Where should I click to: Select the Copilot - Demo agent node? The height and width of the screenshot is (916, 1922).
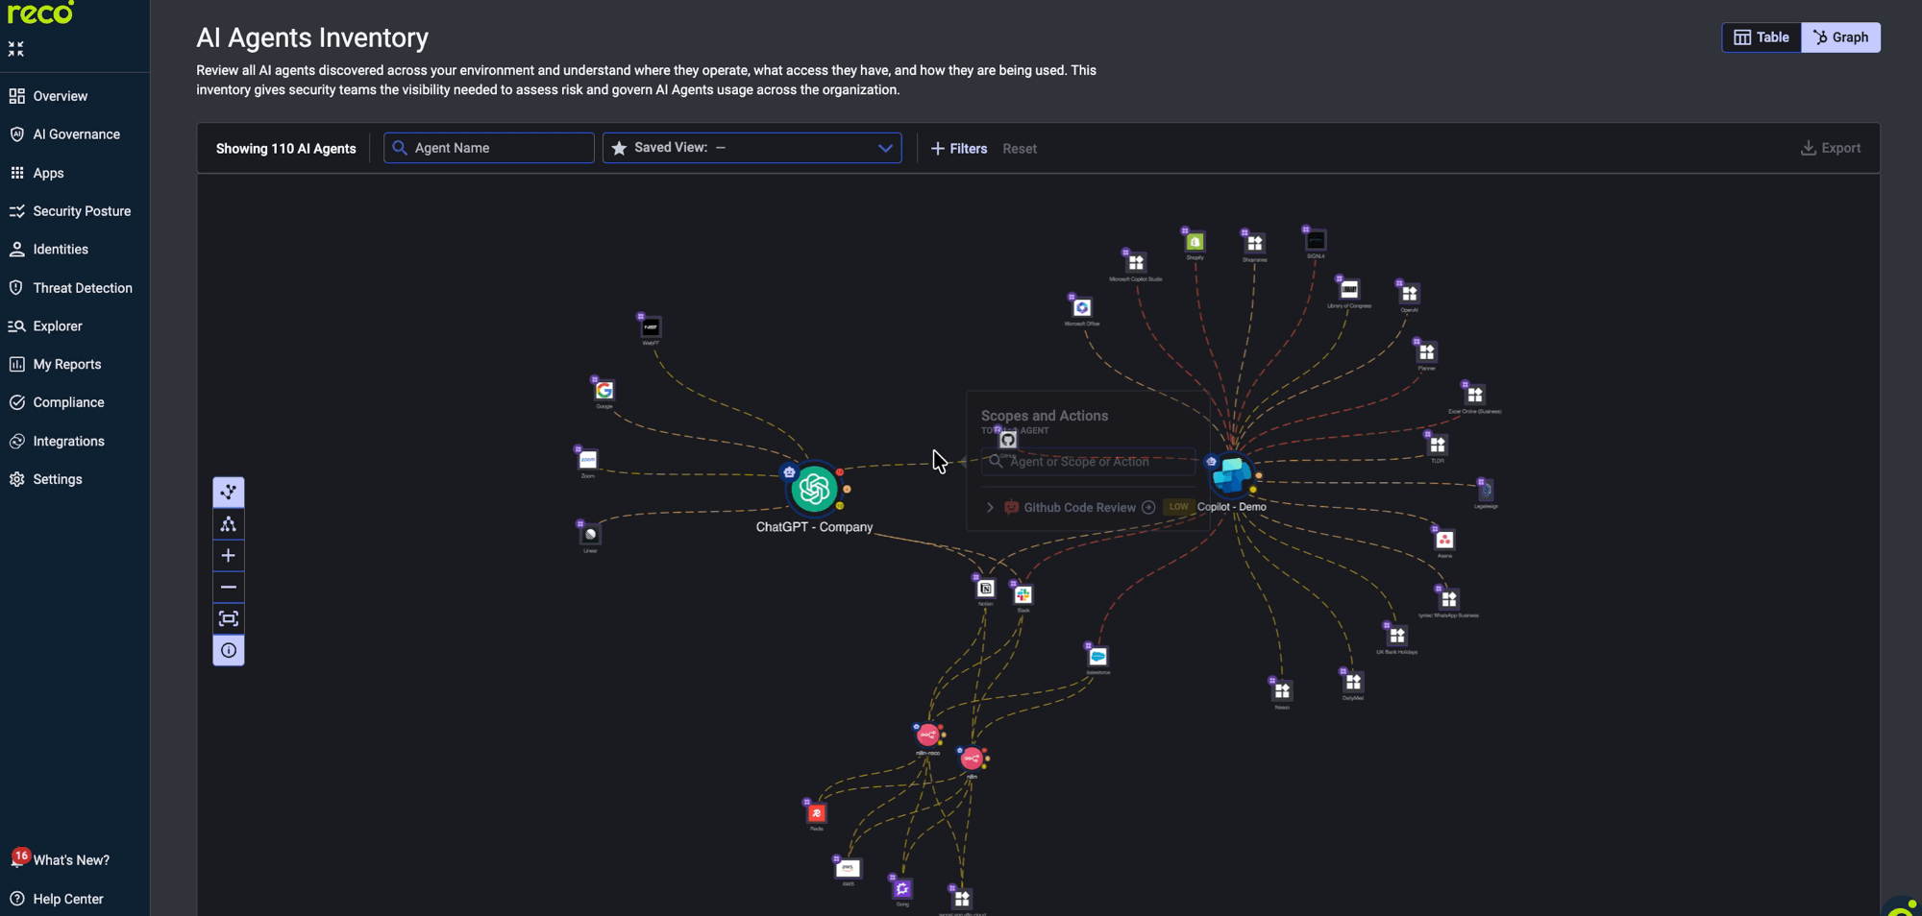pyautogui.click(x=1231, y=474)
